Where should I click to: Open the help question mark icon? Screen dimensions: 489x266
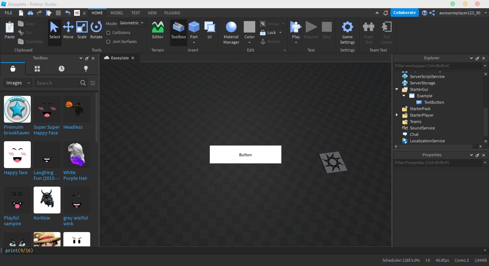pos(425,13)
